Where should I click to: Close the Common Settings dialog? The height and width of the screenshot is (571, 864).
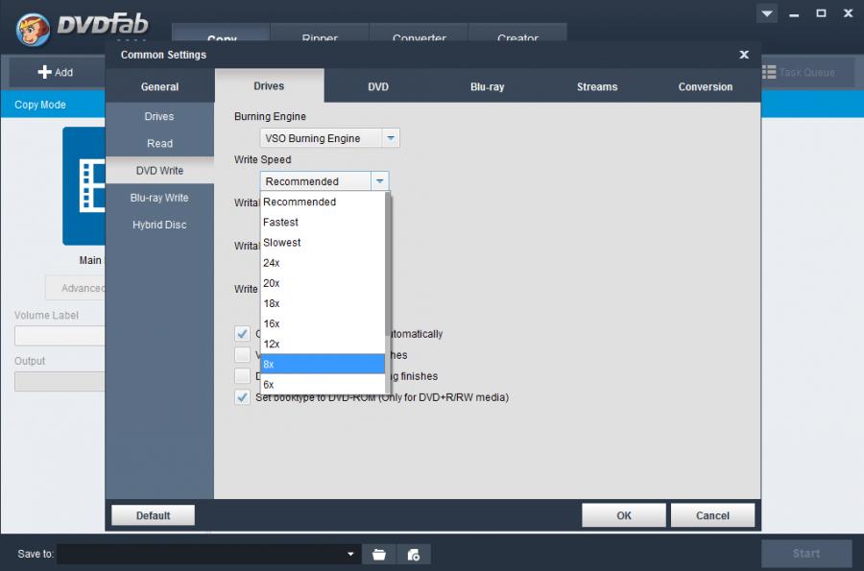click(744, 55)
